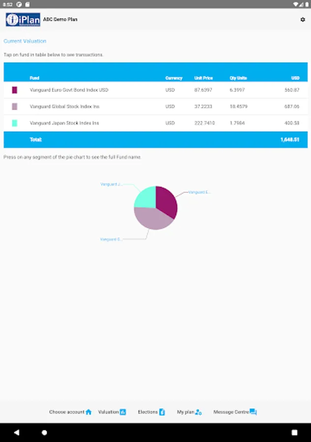Click the Total row label

pos(36,139)
